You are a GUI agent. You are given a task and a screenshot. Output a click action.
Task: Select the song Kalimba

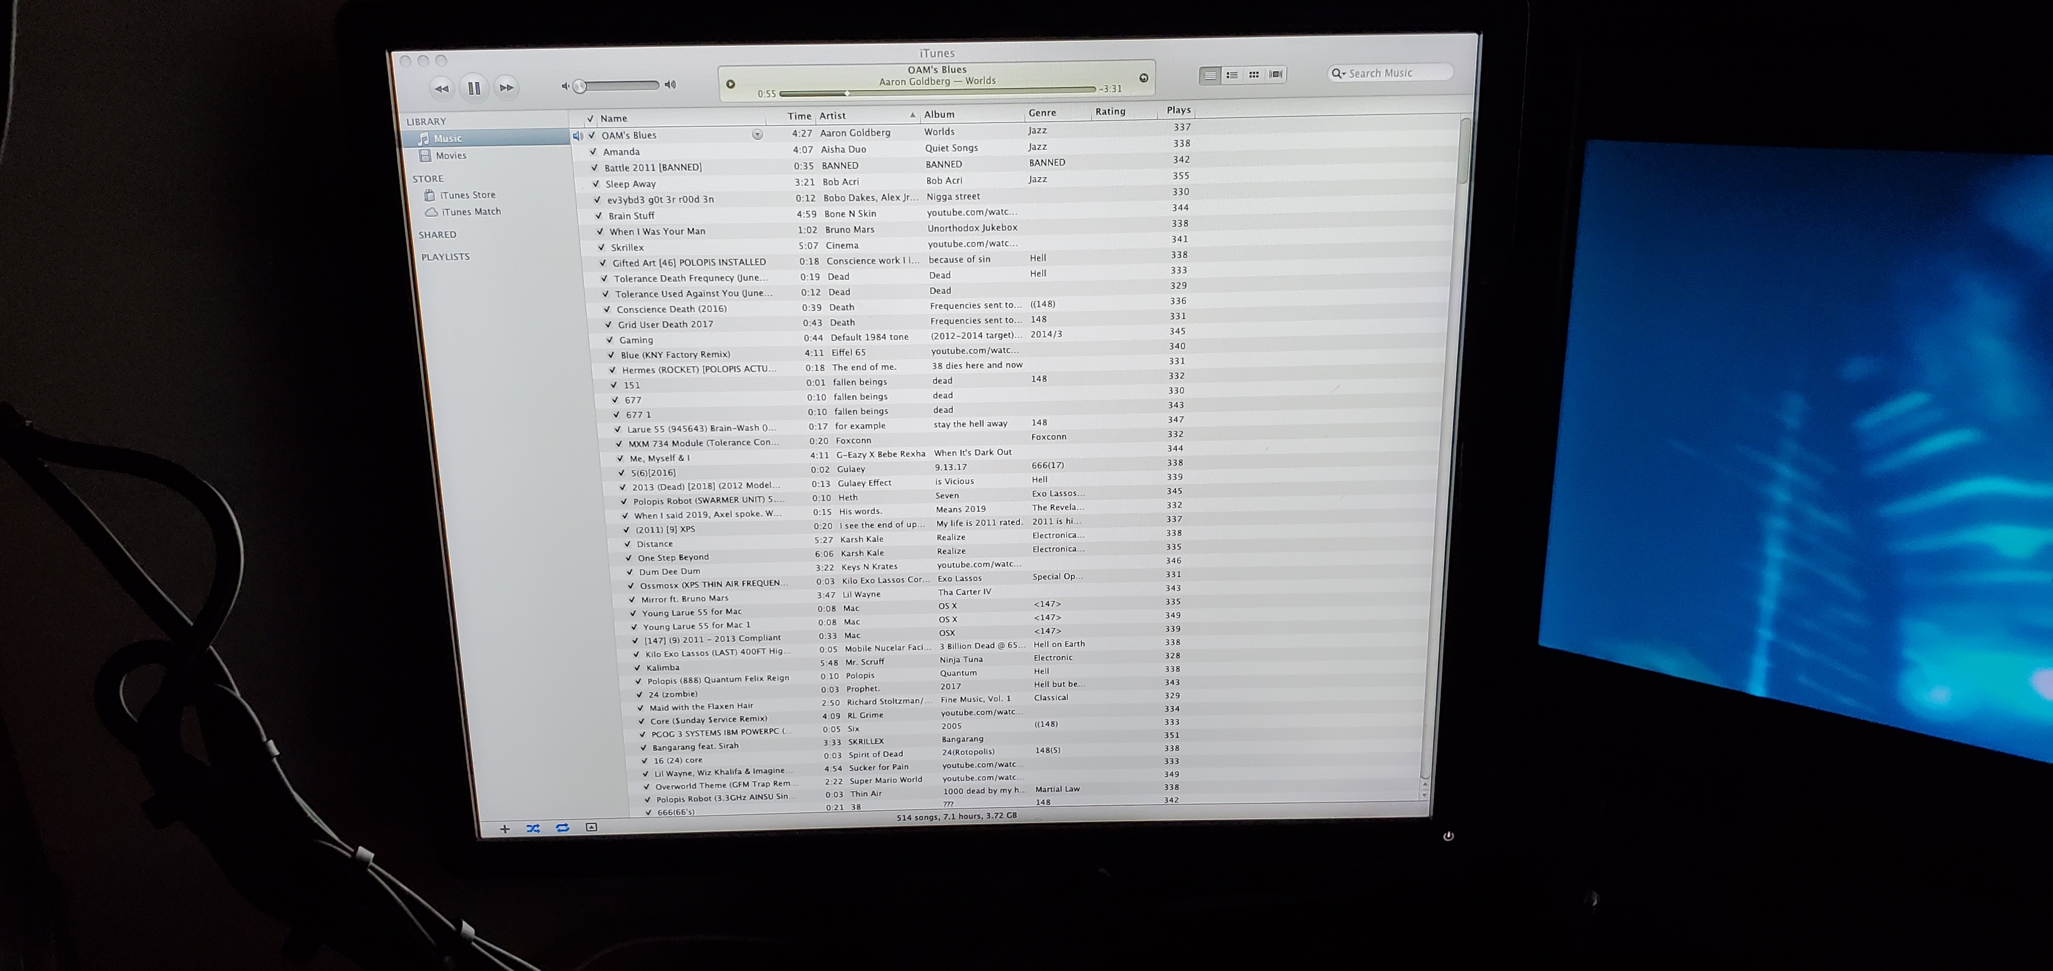click(663, 668)
